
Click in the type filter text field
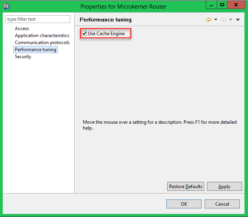pos(38,19)
